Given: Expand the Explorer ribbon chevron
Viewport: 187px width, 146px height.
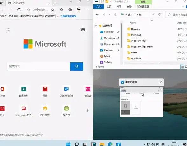Looking at the screenshot, I should [183, 7].
